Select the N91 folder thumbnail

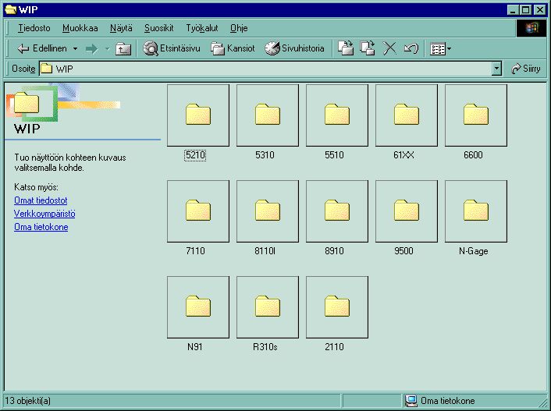click(198, 307)
